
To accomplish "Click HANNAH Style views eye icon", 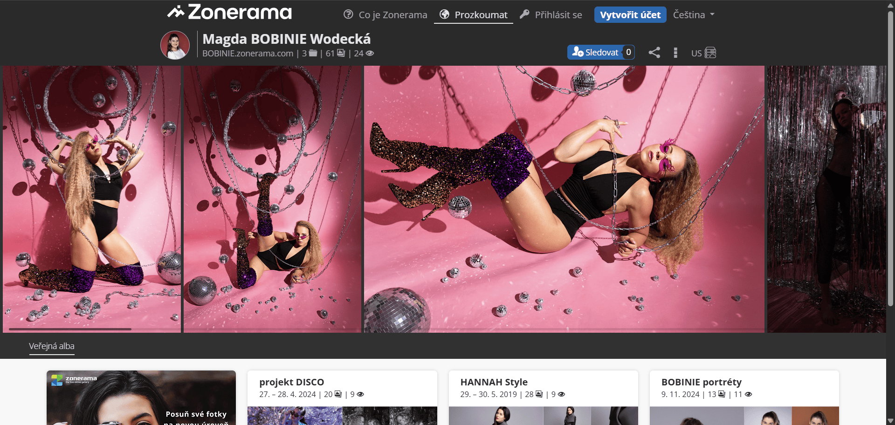I will 561,394.
